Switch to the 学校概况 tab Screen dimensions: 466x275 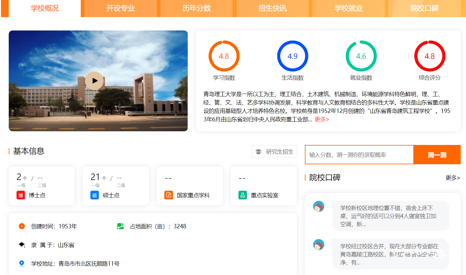click(x=45, y=8)
